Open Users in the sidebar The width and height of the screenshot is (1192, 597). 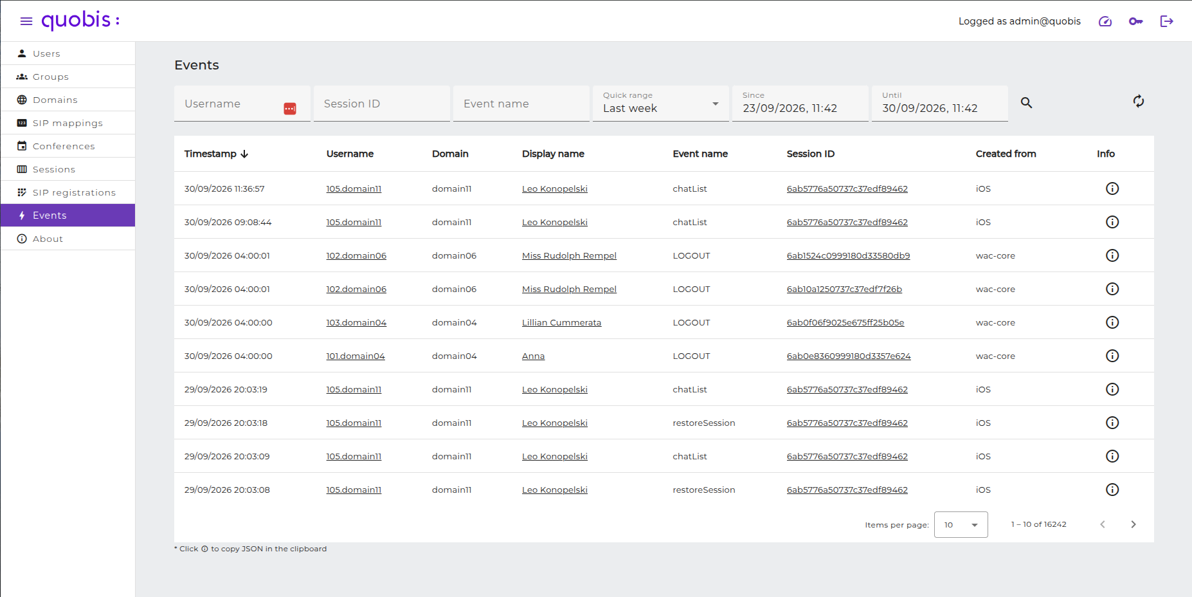click(x=68, y=53)
